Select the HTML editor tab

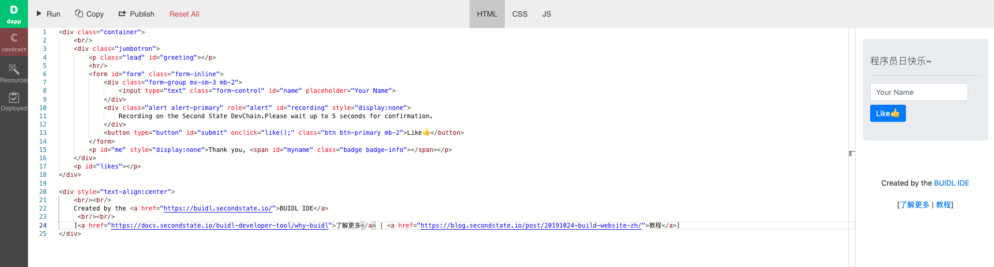click(487, 14)
